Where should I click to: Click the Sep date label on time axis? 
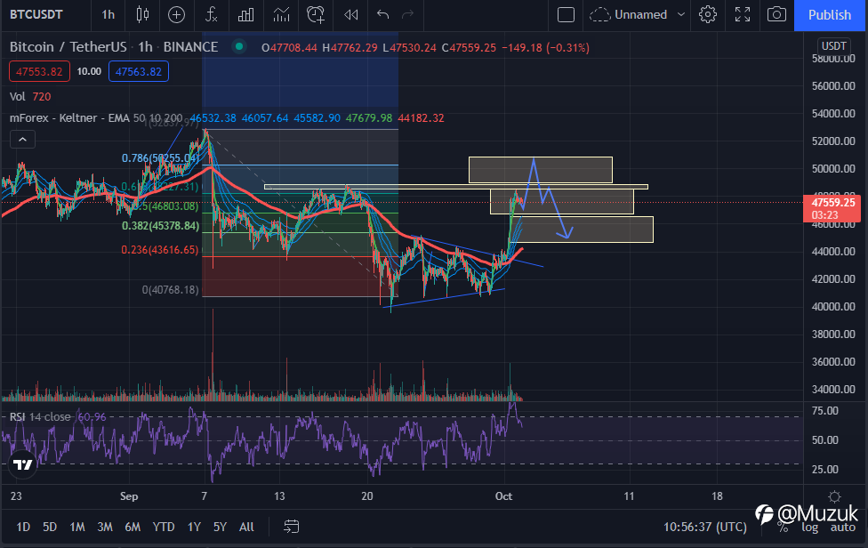click(x=129, y=496)
